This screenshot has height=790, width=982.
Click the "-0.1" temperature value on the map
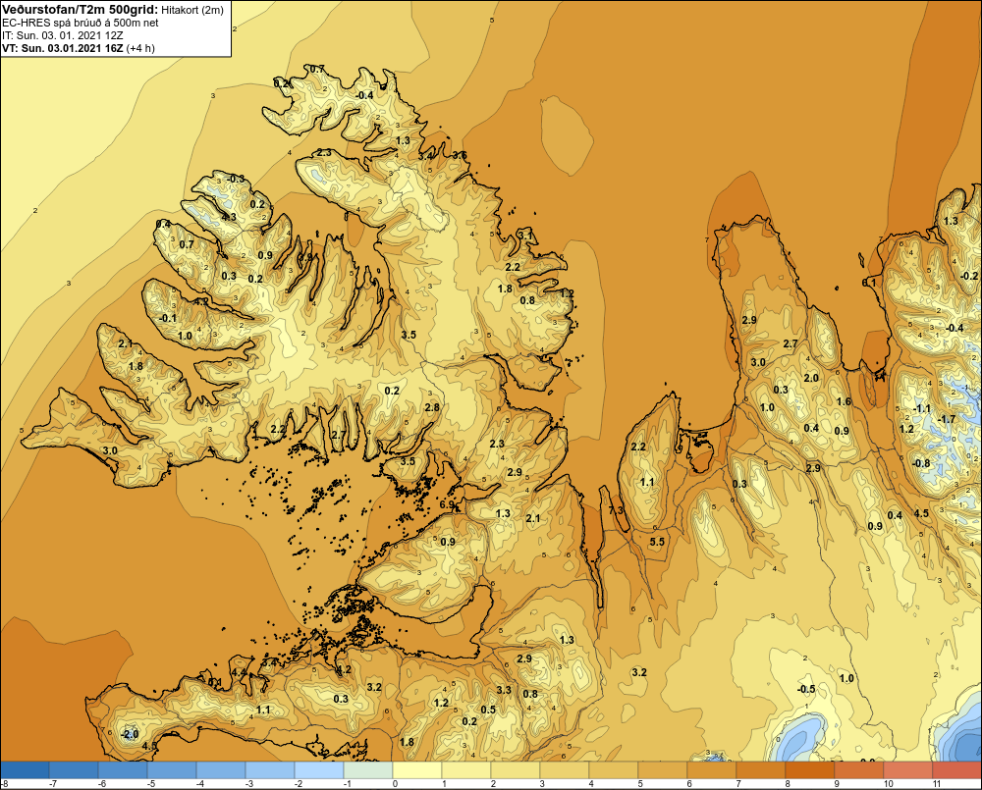pos(168,318)
